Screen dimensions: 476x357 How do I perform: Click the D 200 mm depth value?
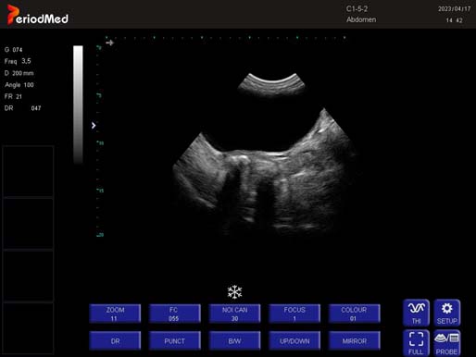(19, 73)
